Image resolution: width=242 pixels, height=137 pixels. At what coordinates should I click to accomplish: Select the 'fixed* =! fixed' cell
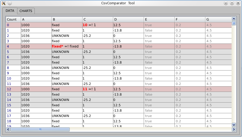coord(67,46)
